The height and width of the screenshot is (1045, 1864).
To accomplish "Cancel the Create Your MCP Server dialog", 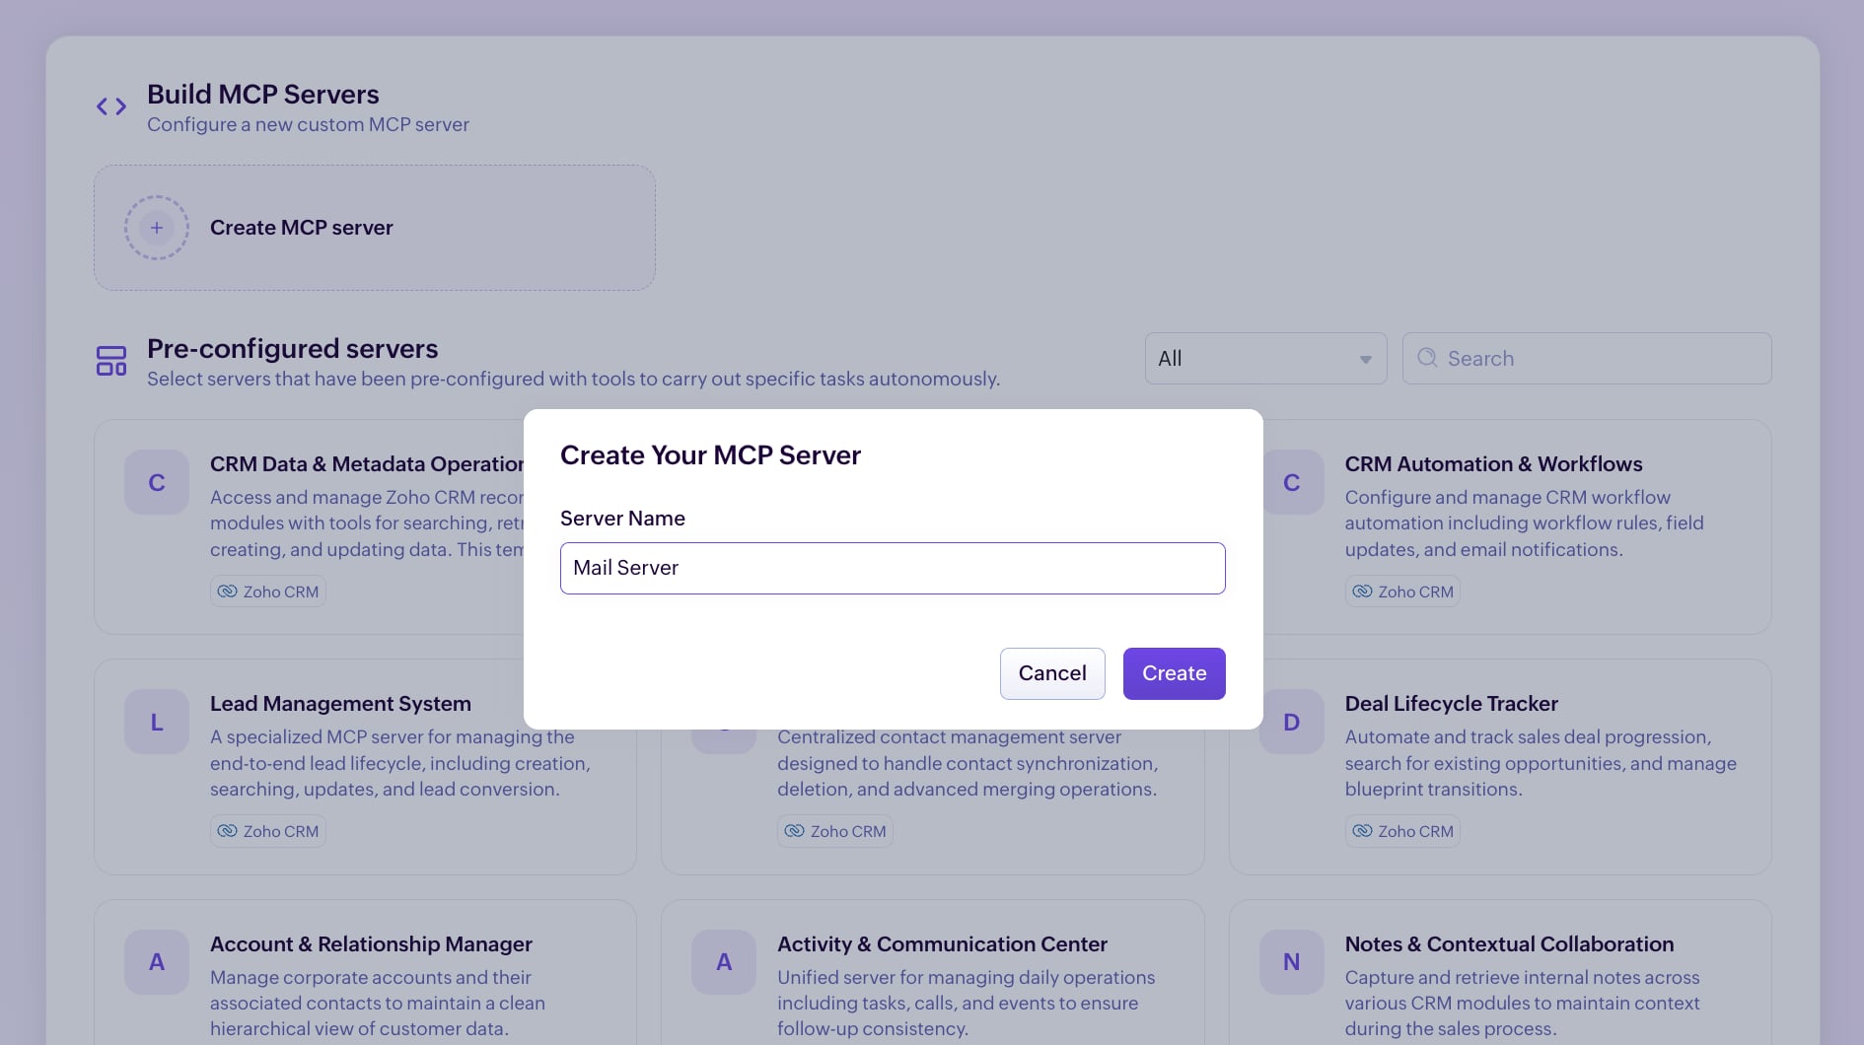I will [1052, 673].
